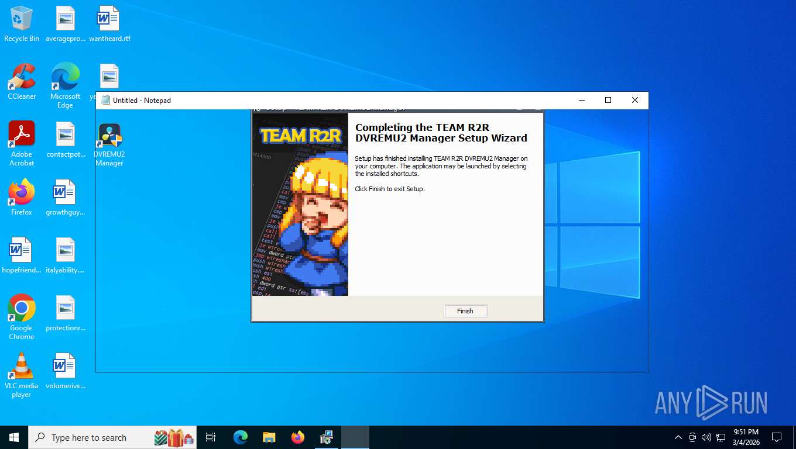Open the Recycle Bin desktop icon
The height and width of the screenshot is (449, 796).
tap(22, 25)
